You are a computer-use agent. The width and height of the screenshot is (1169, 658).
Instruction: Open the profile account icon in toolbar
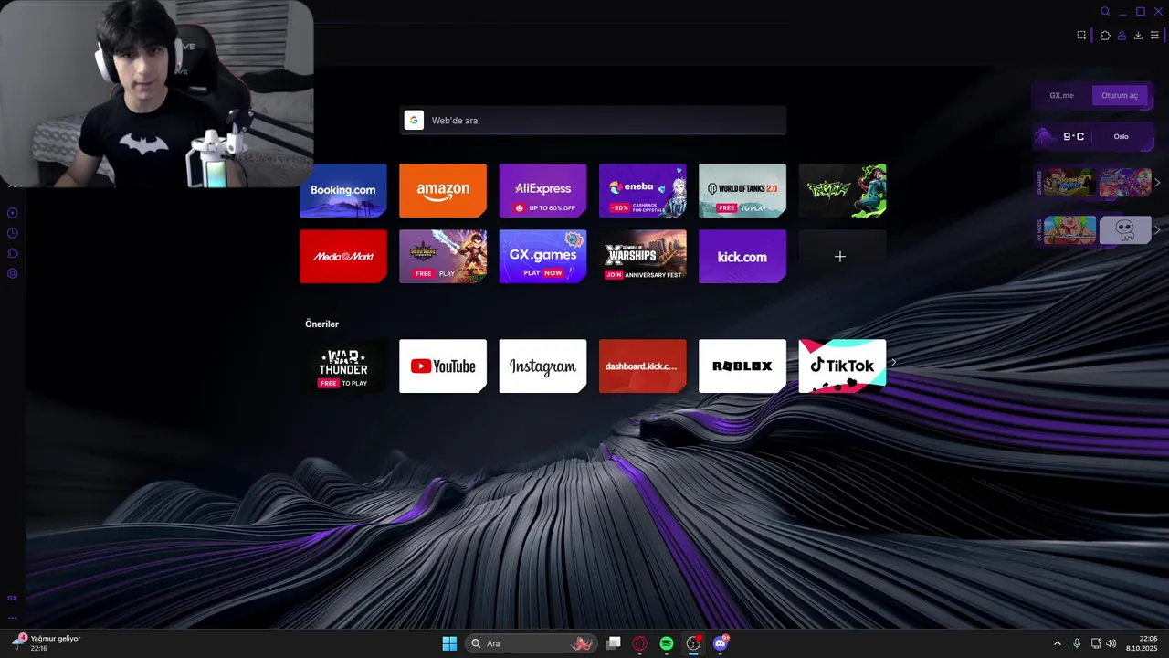[1122, 36]
